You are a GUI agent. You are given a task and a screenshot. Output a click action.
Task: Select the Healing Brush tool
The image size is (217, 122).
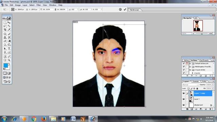click(x=5, y=34)
